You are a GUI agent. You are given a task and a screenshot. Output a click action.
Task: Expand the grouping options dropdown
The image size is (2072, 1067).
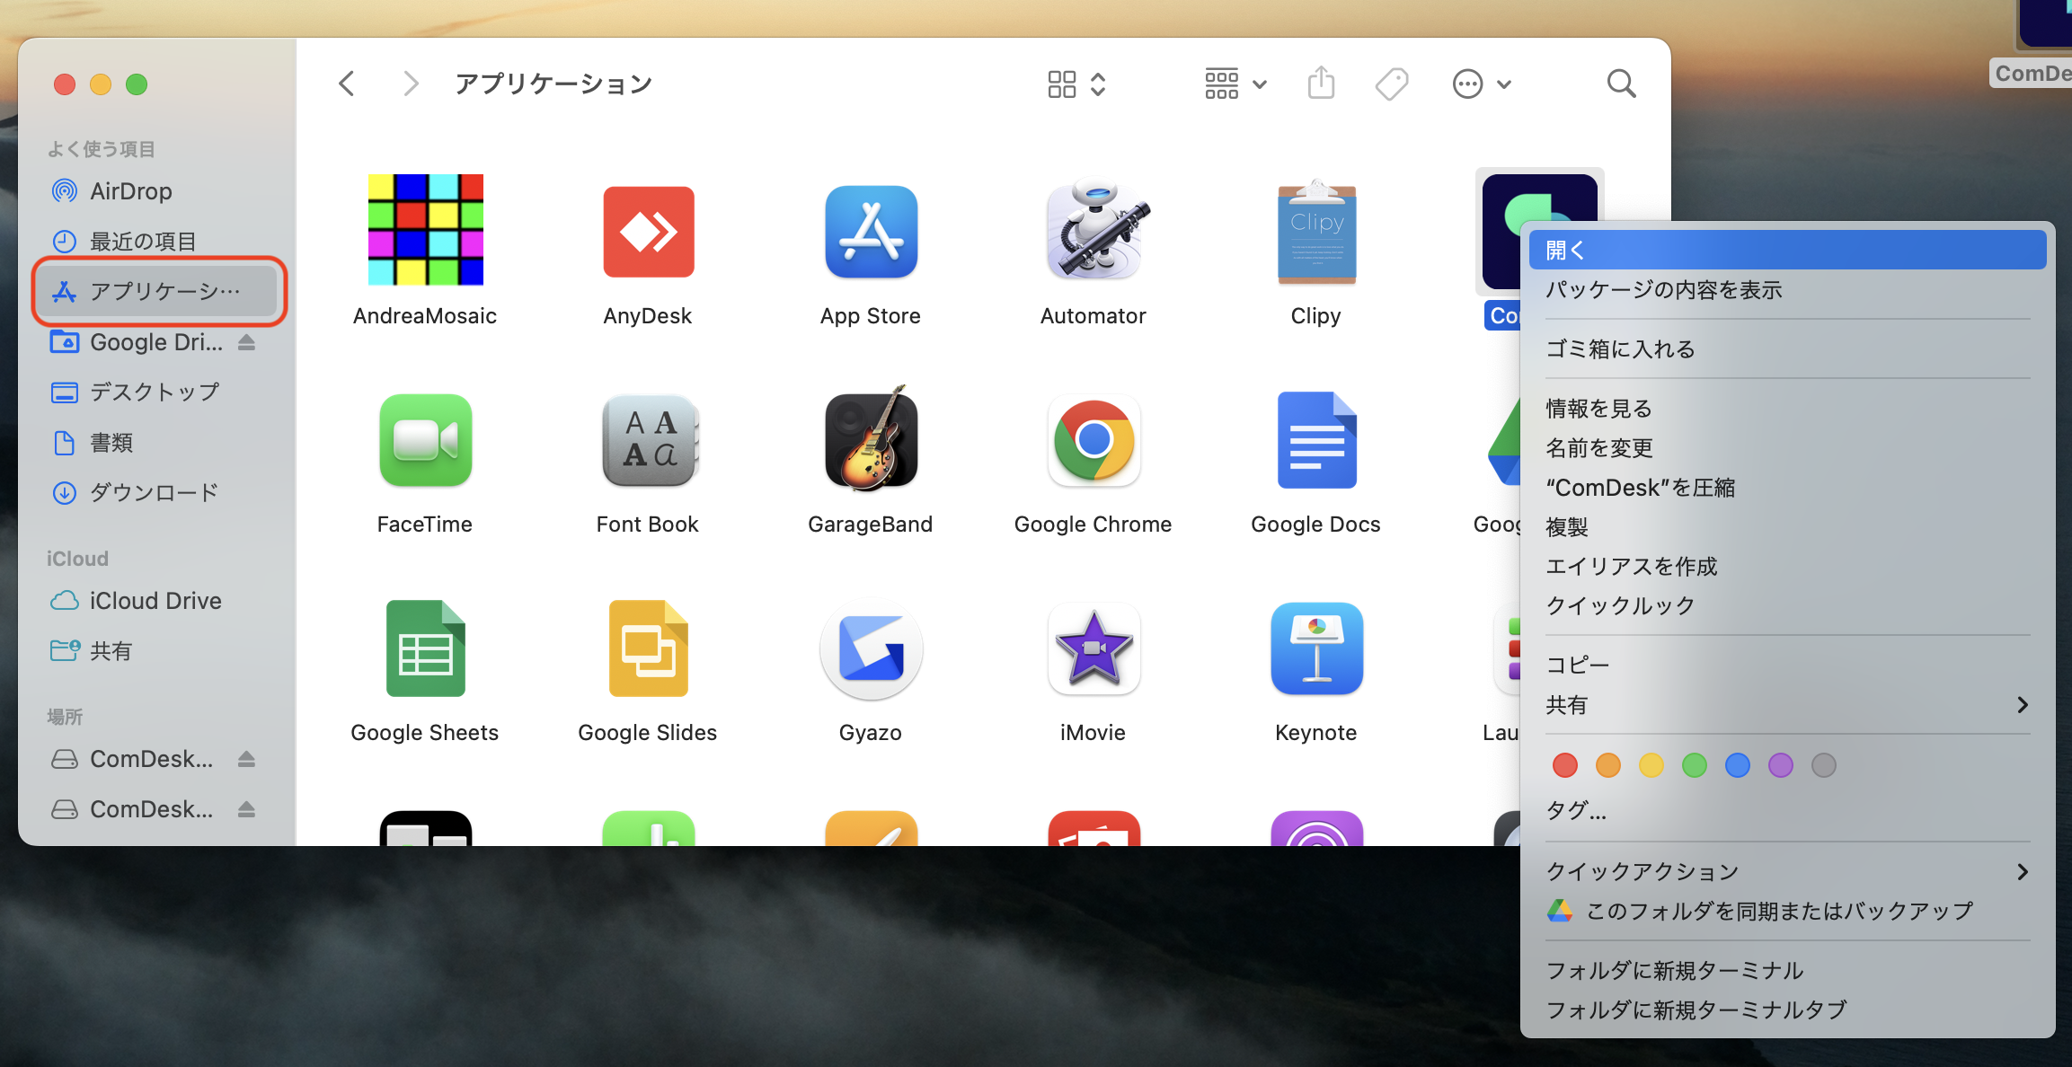[1235, 84]
